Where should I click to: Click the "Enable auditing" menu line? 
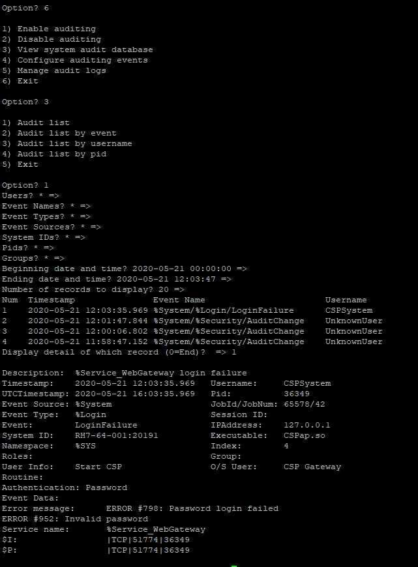pyautogui.click(x=56, y=29)
